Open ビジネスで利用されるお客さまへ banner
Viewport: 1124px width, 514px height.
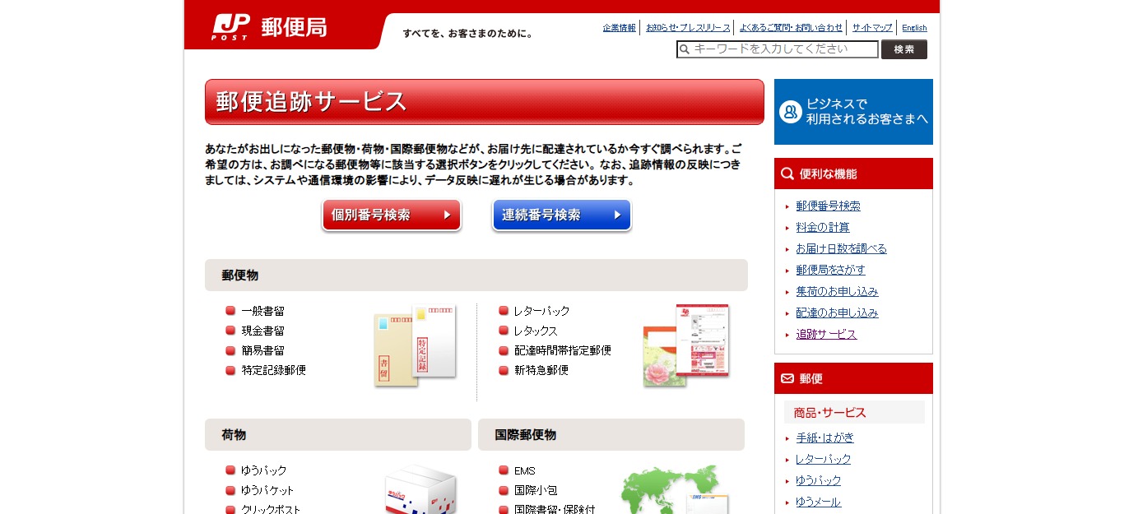853,112
